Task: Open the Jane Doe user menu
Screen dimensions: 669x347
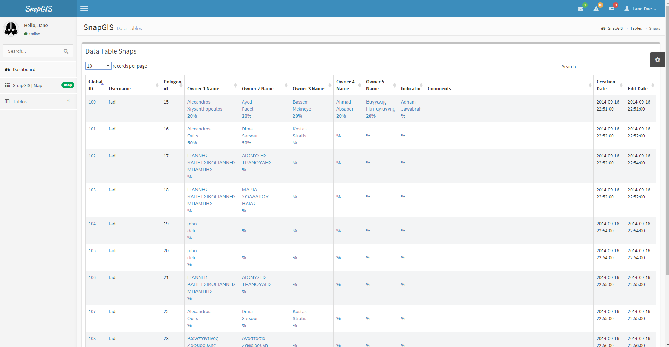Action: point(640,9)
